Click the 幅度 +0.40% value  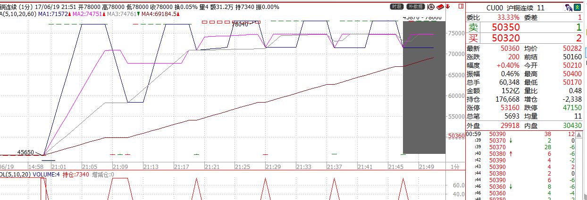[x=508, y=65]
